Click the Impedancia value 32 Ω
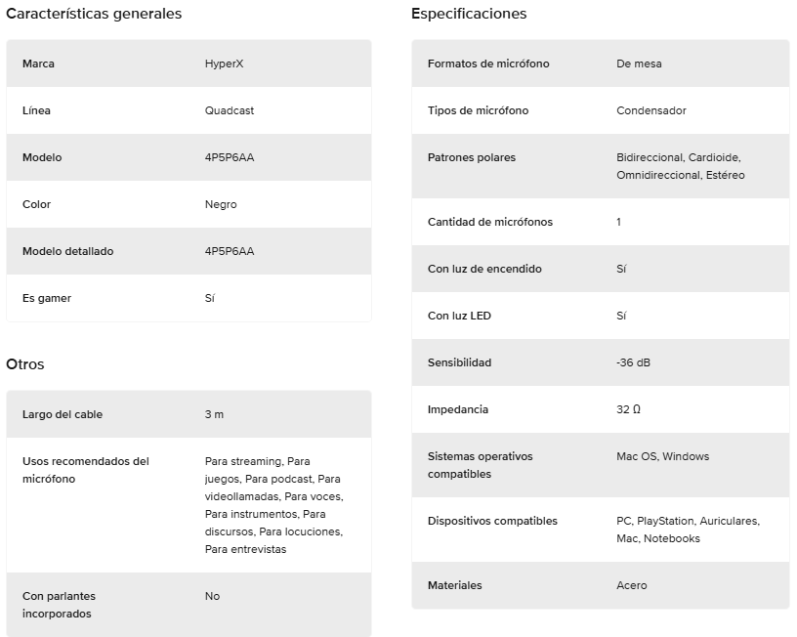This screenshot has width=797, height=637. [628, 409]
